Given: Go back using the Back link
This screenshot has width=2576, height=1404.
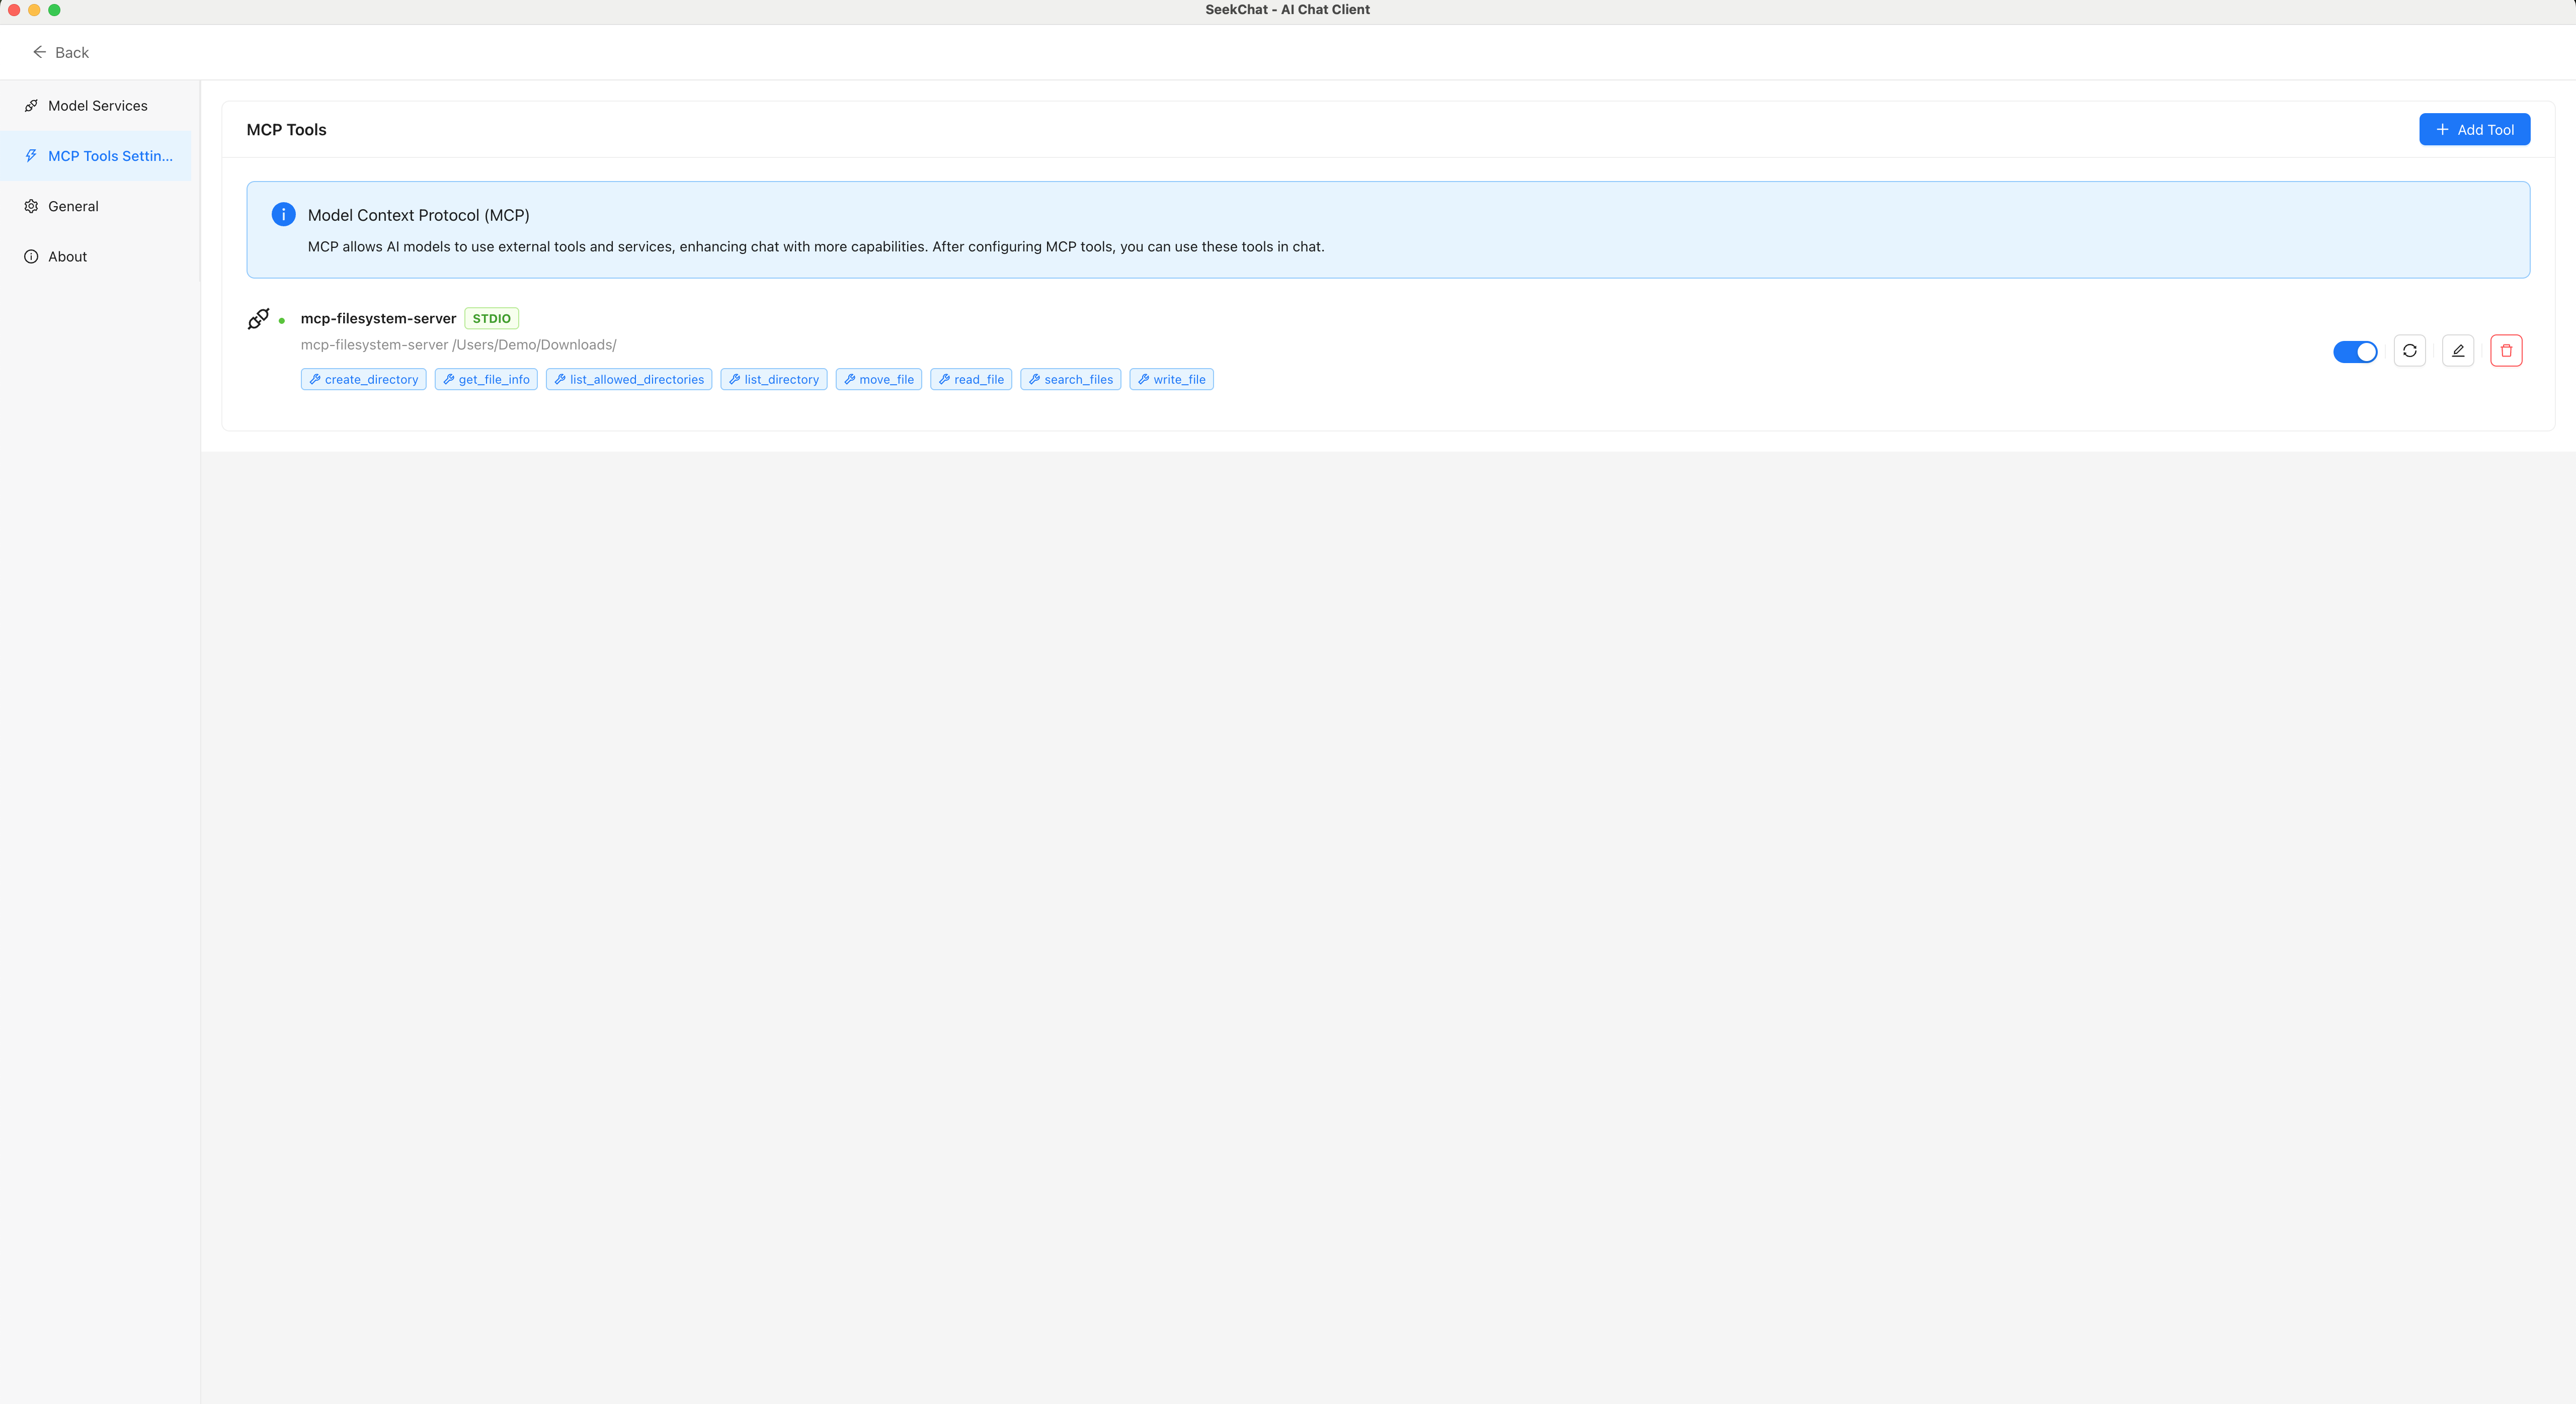Looking at the screenshot, I should pos(60,52).
